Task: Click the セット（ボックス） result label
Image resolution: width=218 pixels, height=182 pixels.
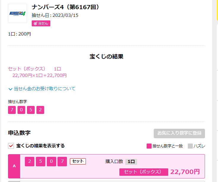Action: point(144,172)
